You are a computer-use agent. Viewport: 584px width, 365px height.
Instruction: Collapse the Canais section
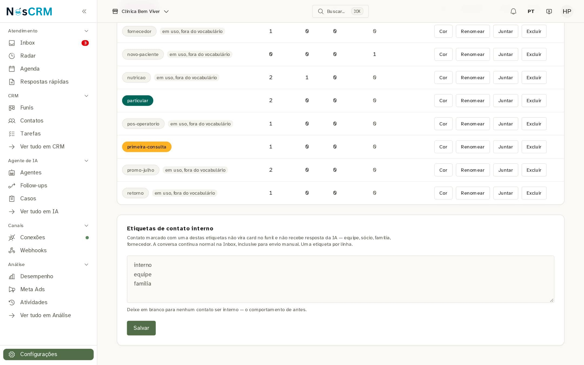pyautogui.click(x=86, y=225)
